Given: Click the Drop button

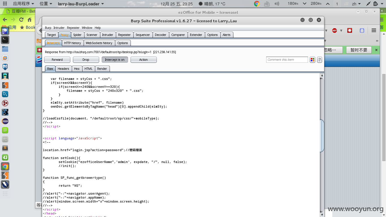Looking at the screenshot, I should 86,60.
